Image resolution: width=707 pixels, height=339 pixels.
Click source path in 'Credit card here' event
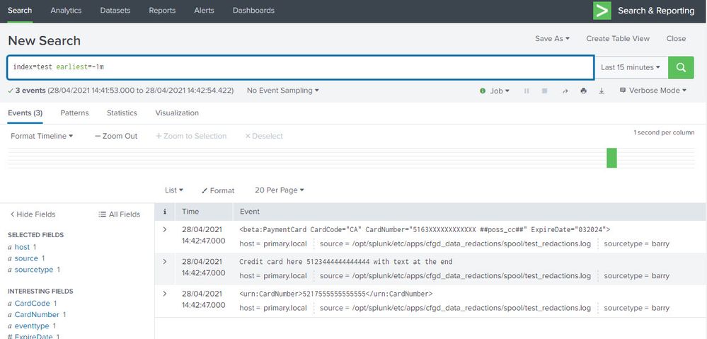click(x=471, y=276)
